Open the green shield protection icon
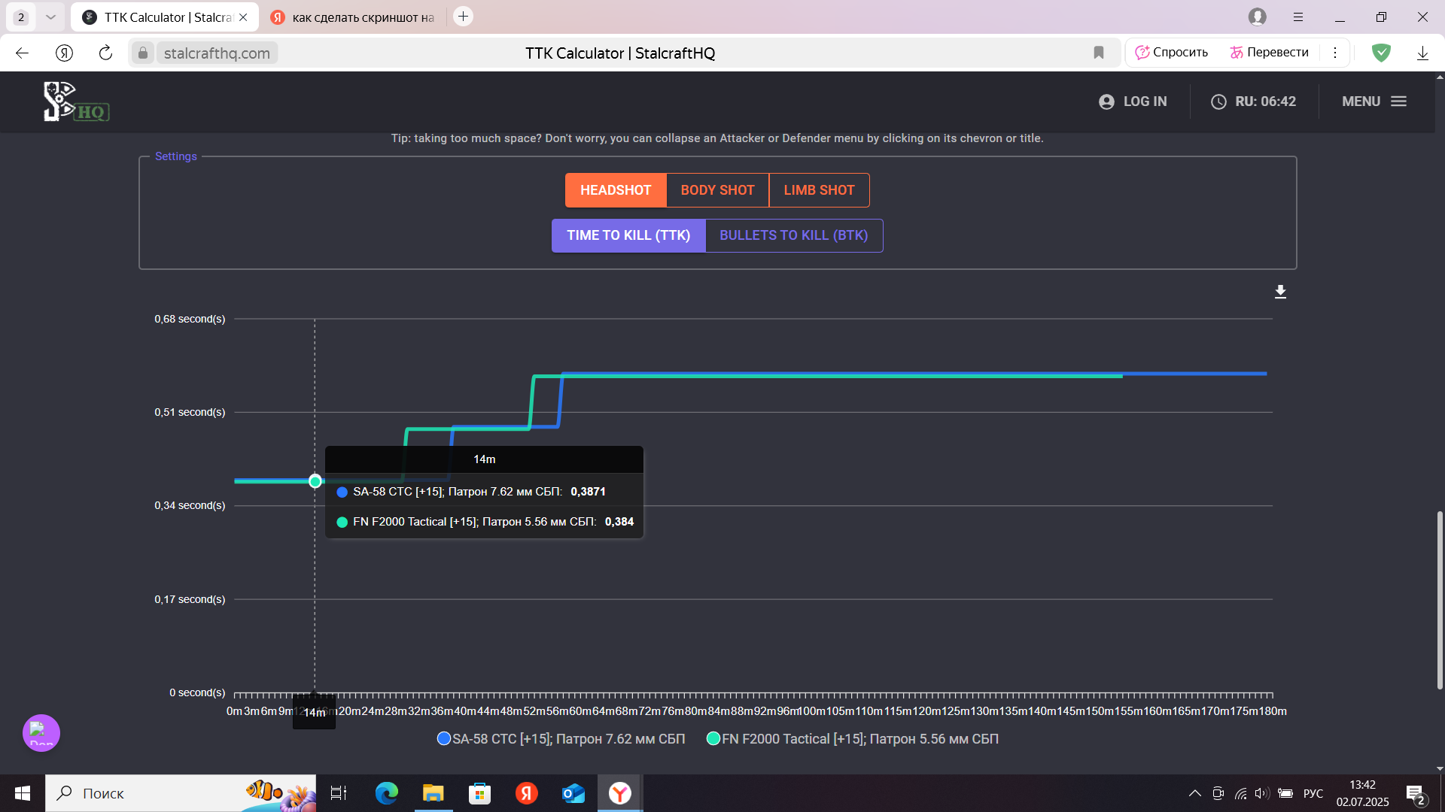Viewport: 1445px width, 812px height. pos(1381,53)
